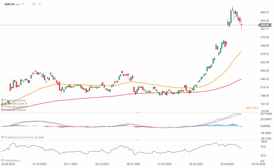Click the AMD.US symbol name
This screenshot has width=274, height=168.
[x=9, y=4]
